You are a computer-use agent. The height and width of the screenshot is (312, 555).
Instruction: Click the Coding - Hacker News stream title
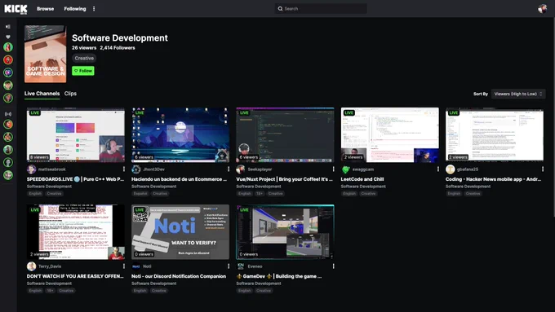493,179
